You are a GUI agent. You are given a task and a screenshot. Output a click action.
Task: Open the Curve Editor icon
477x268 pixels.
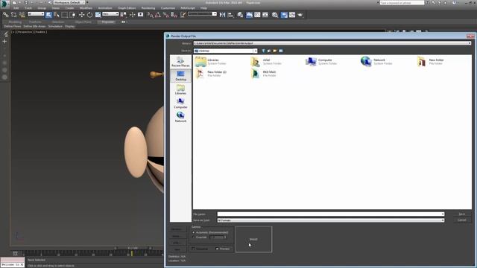(x=257, y=15)
